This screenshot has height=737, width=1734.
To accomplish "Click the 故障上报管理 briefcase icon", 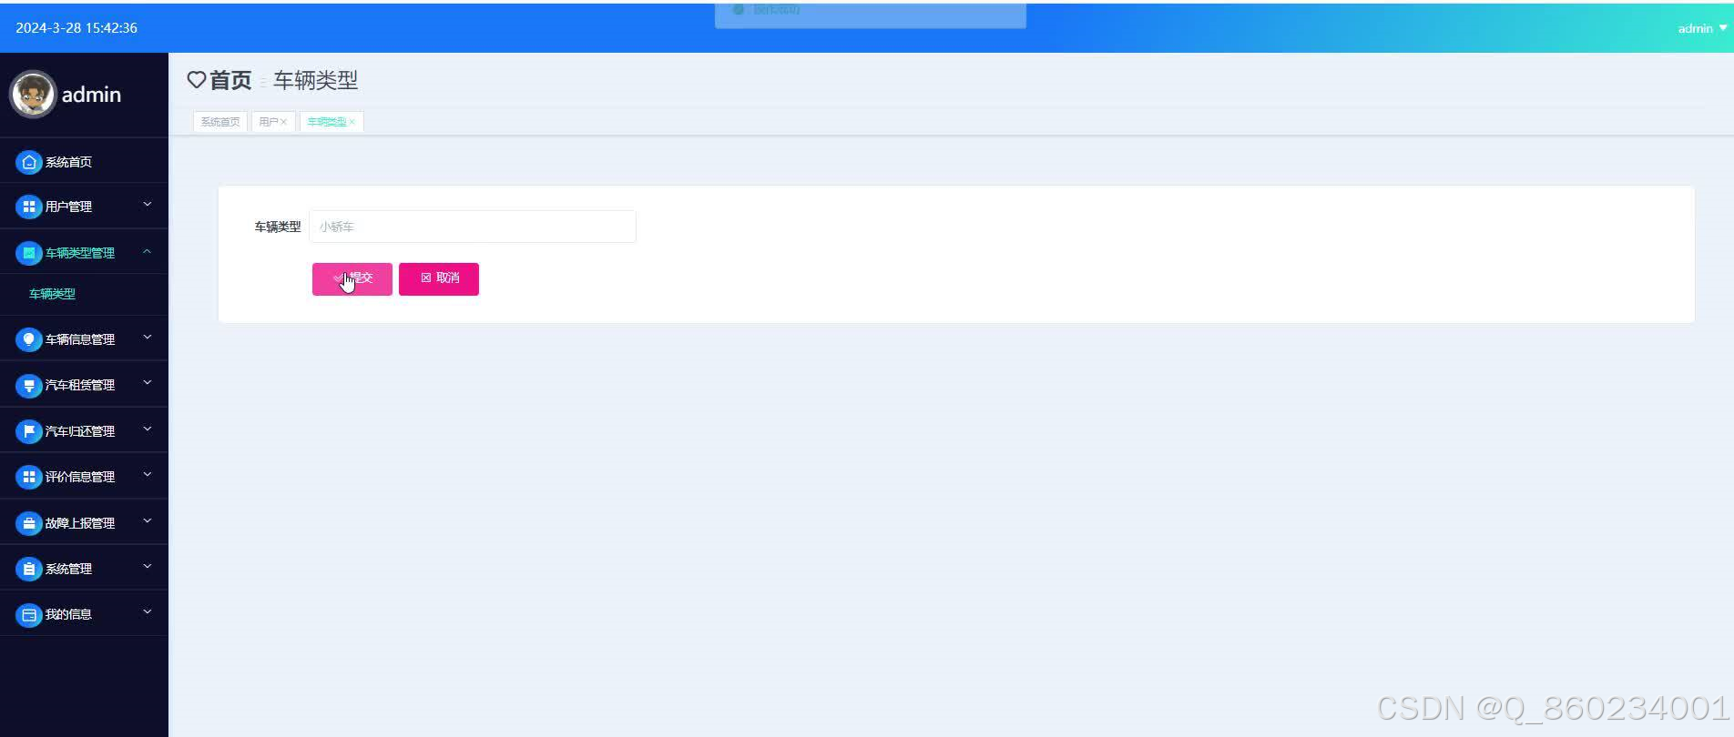I will pyautogui.click(x=29, y=523).
